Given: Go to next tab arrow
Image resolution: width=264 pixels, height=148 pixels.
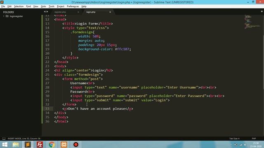Looking at the screenshot, I should [47, 12].
